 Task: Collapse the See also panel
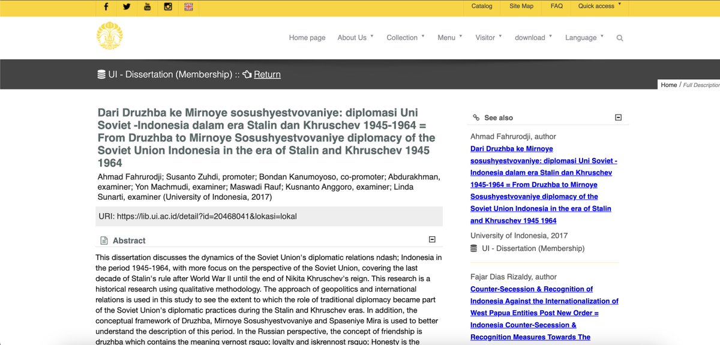(x=619, y=118)
